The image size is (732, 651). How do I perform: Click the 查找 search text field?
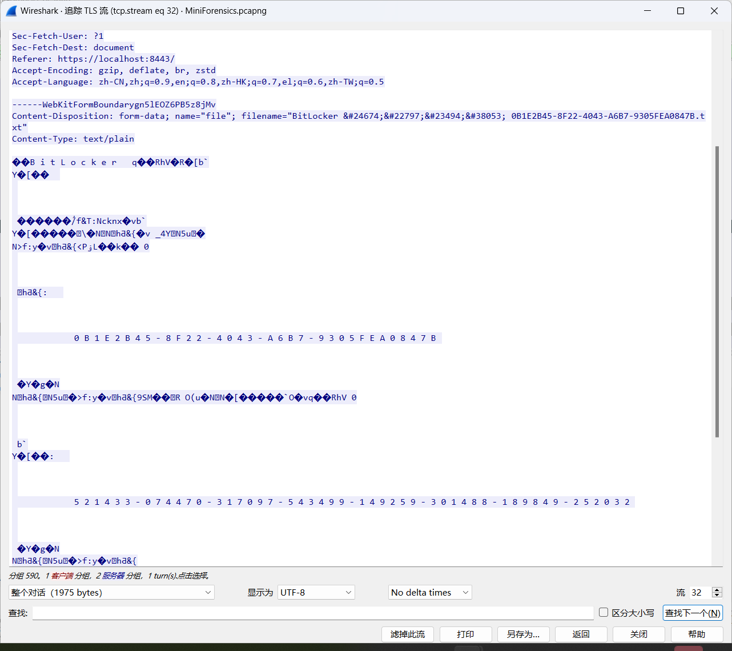(312, 613)
